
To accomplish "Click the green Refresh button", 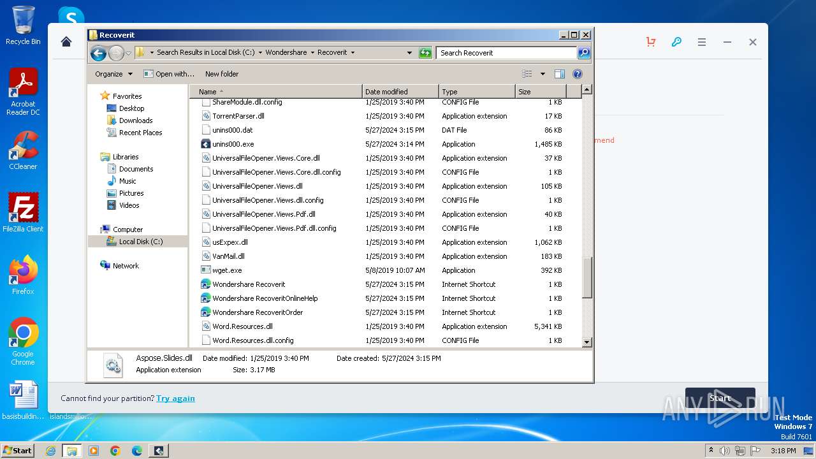I will point(425,53).
